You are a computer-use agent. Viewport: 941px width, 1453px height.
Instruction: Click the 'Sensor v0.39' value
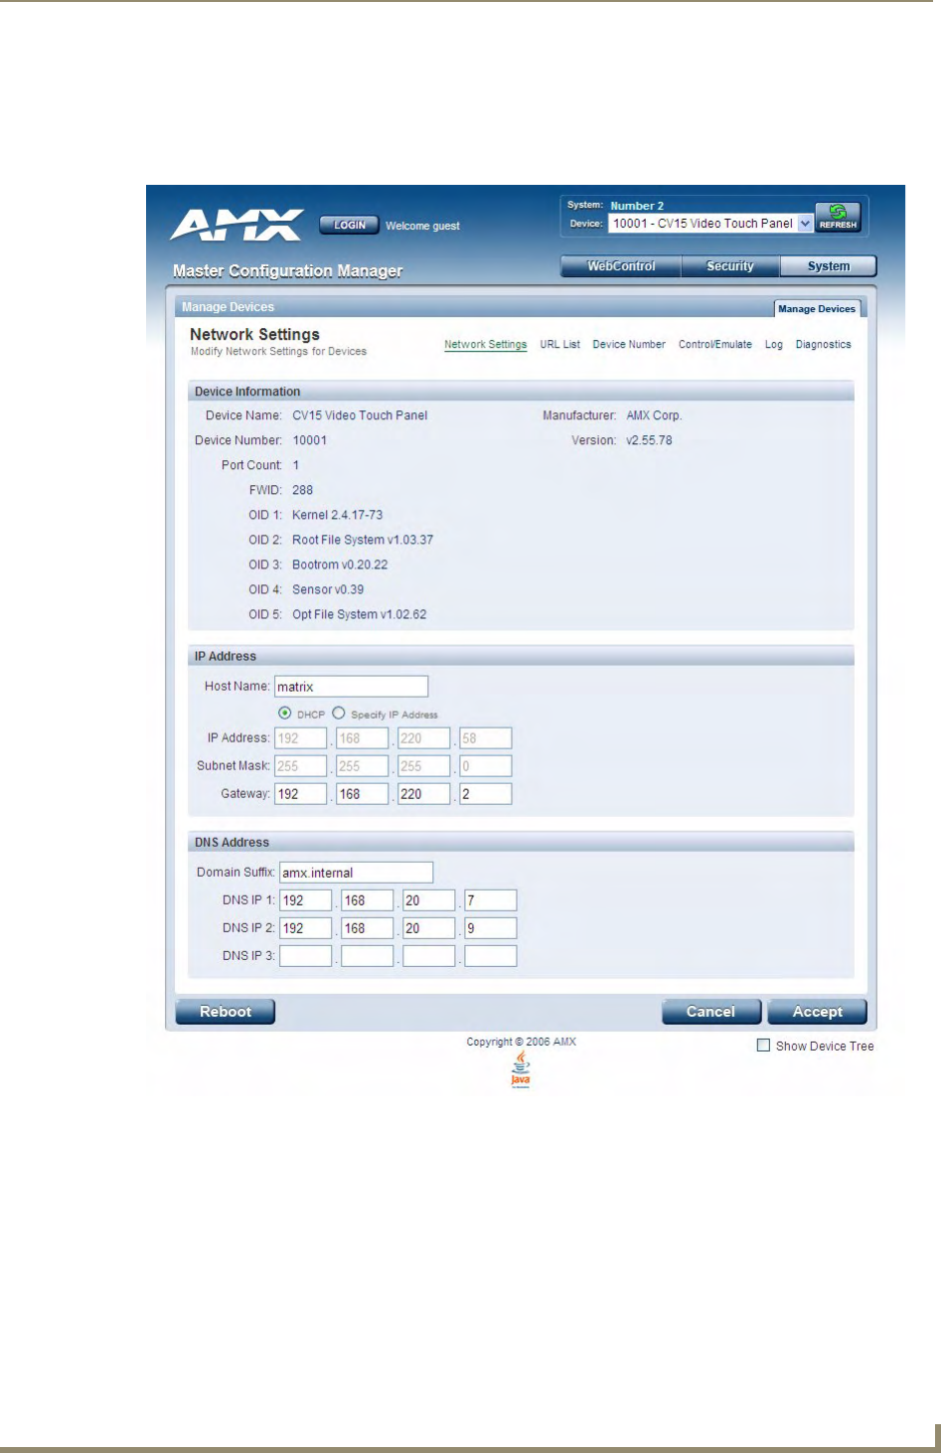(328, 589)
